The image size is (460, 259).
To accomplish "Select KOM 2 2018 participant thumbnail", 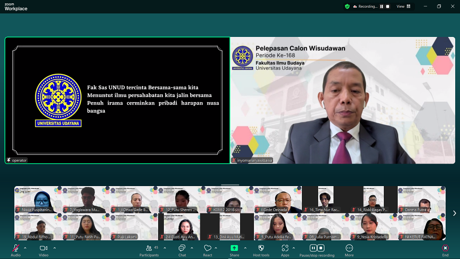I will tap(230, 200).
